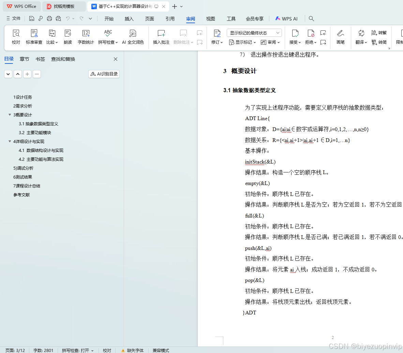Click 页面: 3/12 page indicator
Screen dimensions: 403x353
point(15,350)
